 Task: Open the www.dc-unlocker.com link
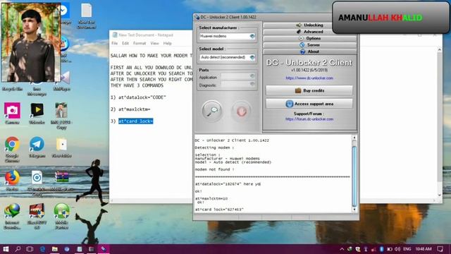[309, 78]
